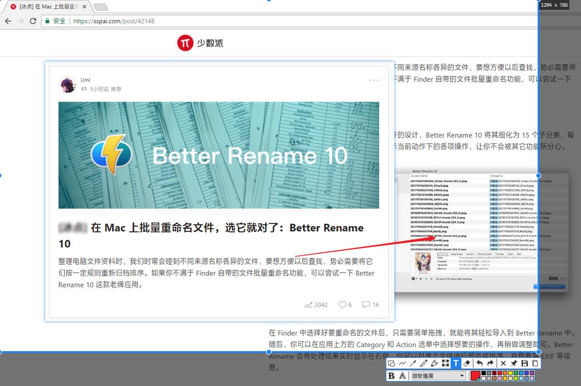Redo the last annotation
Viewport: 581px width, 386px height.
490,363
